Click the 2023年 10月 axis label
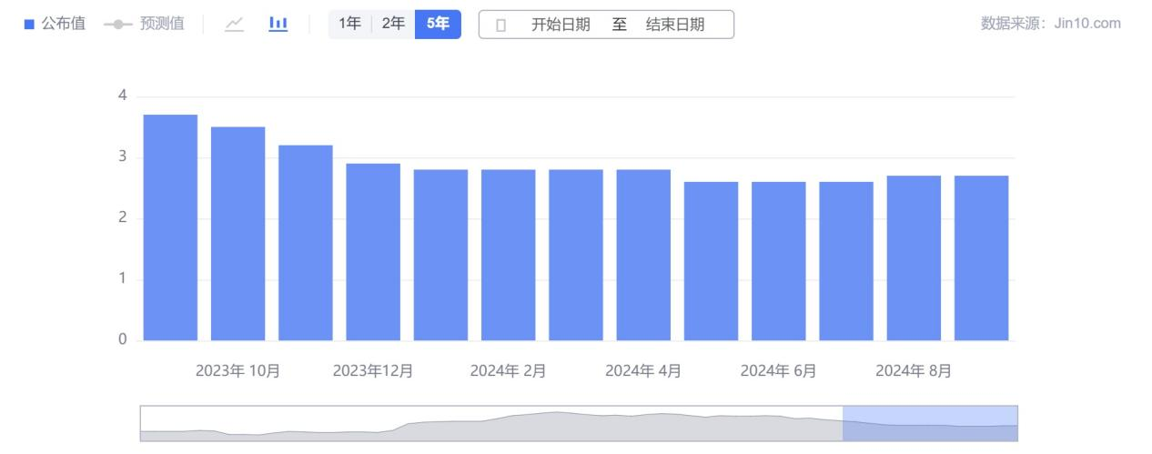 pos(237,371)
